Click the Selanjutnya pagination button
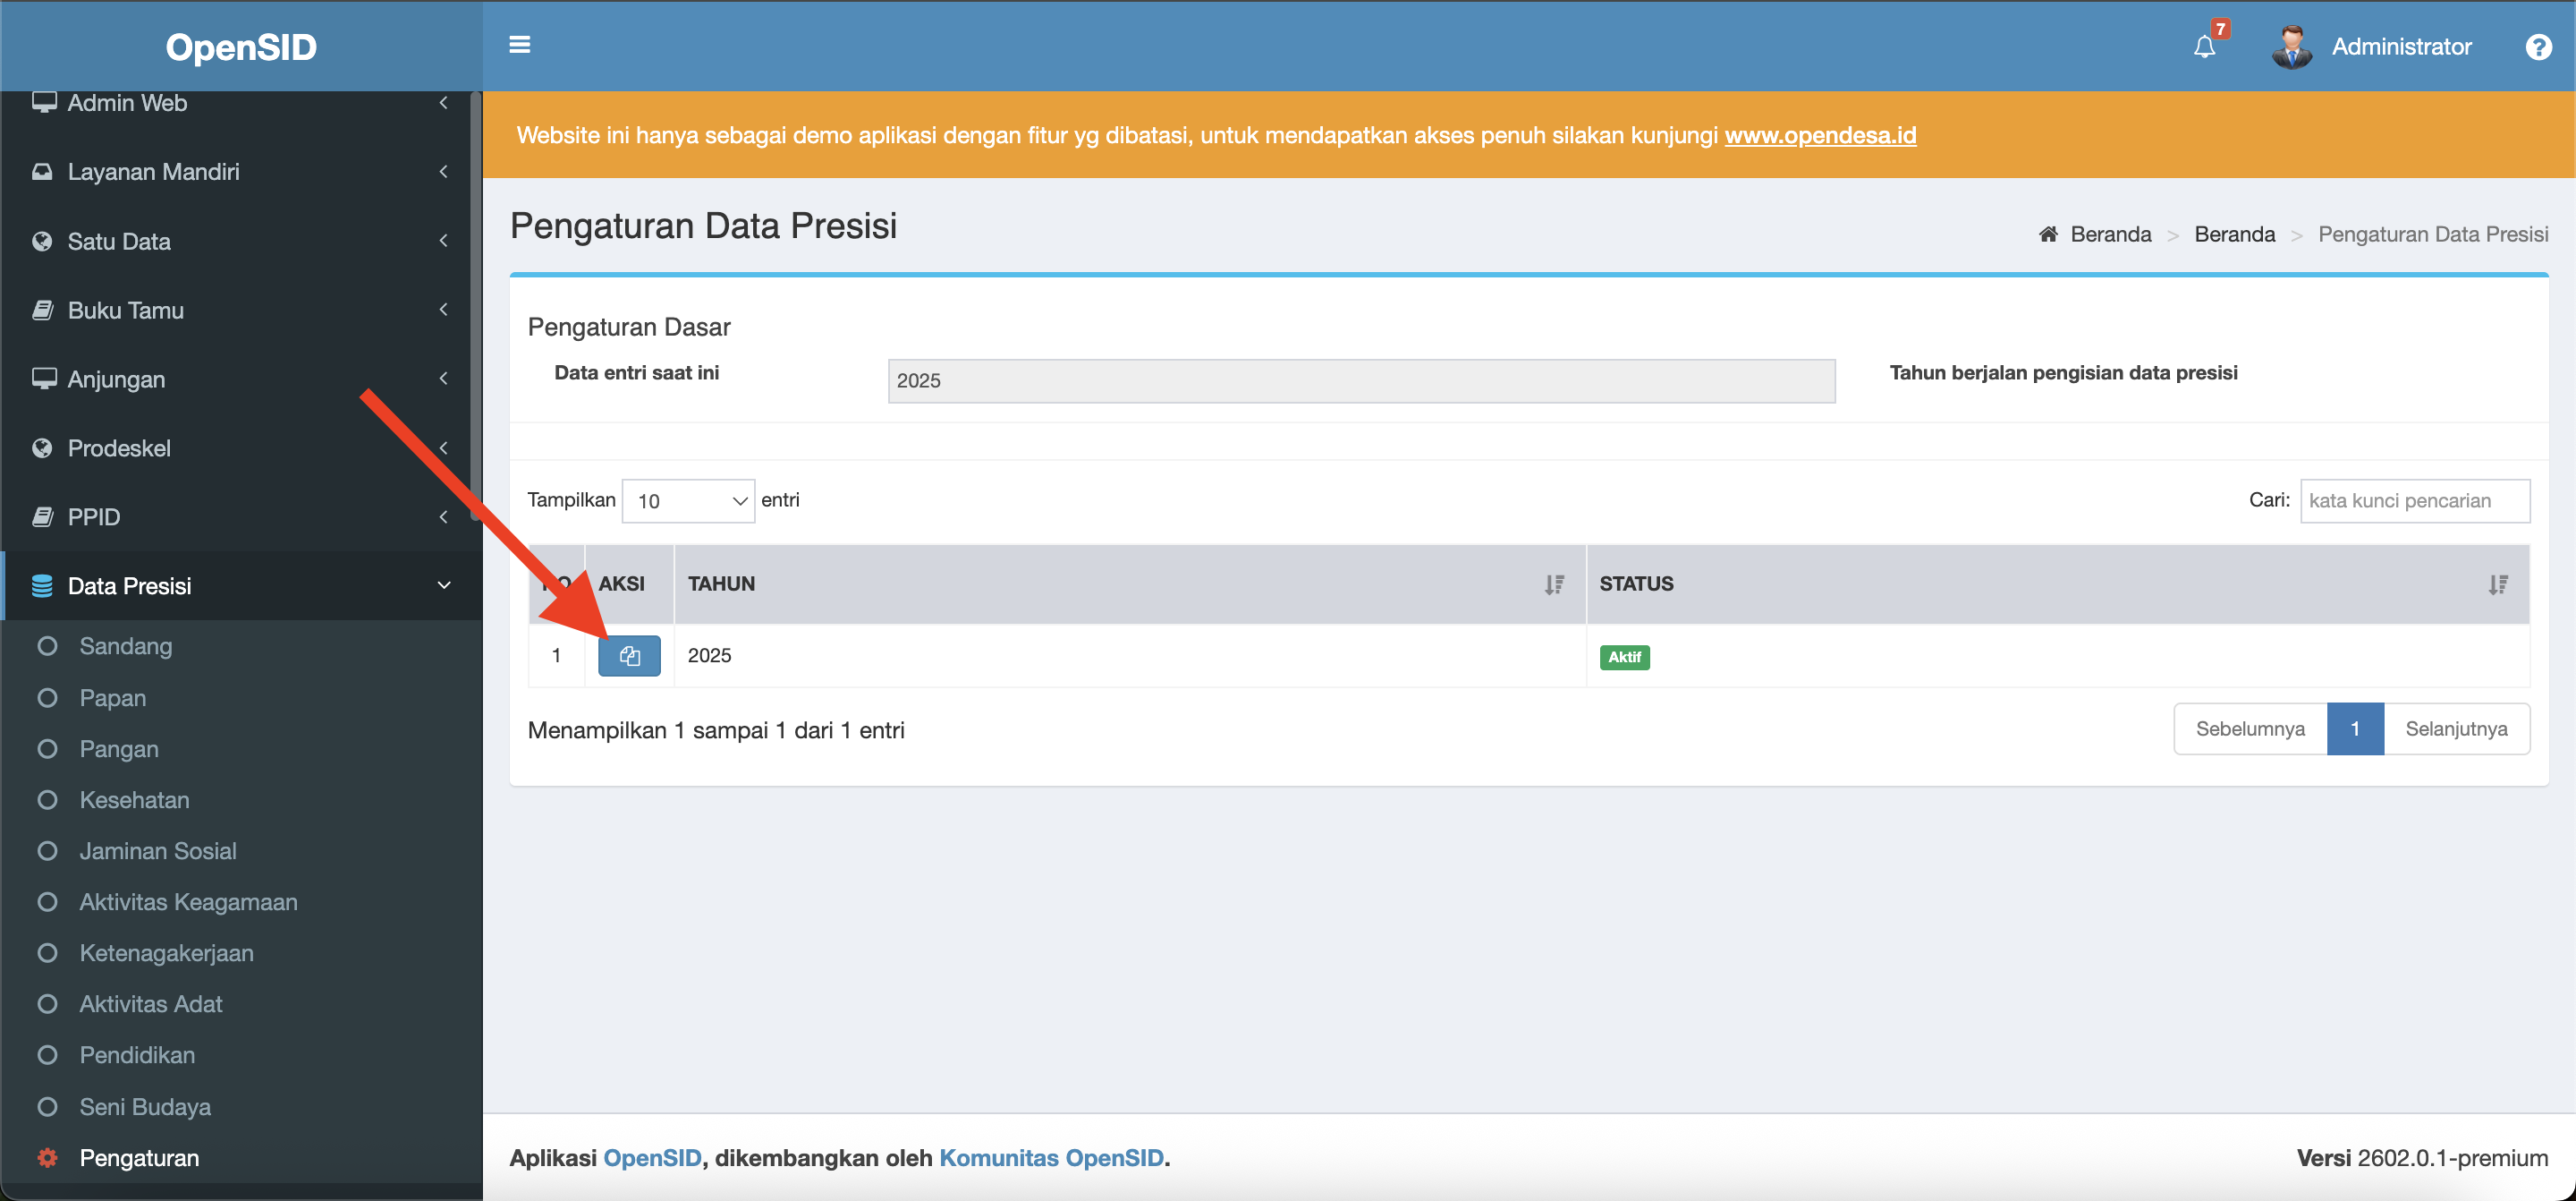Viewport: 2576px width, 1201px height. (x=2456, y=729)
